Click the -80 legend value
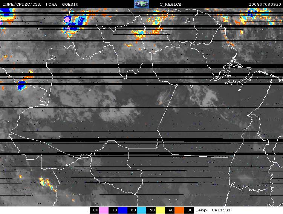 point(94,210)
